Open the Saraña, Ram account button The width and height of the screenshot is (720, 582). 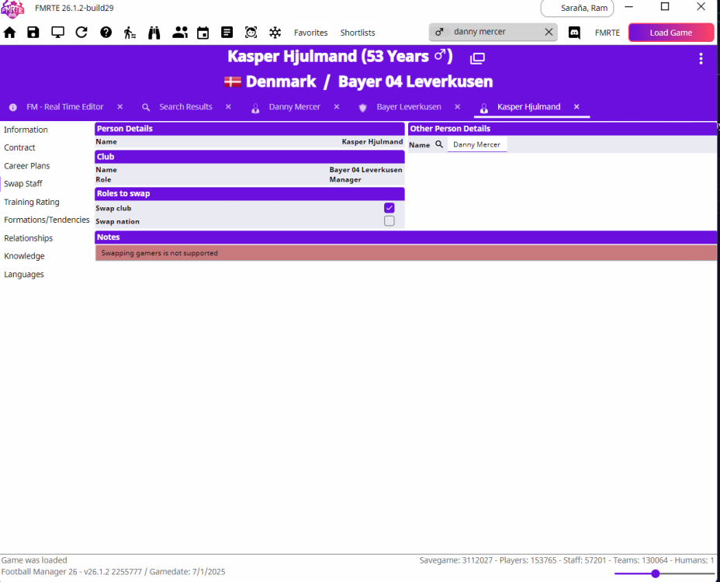576,9
